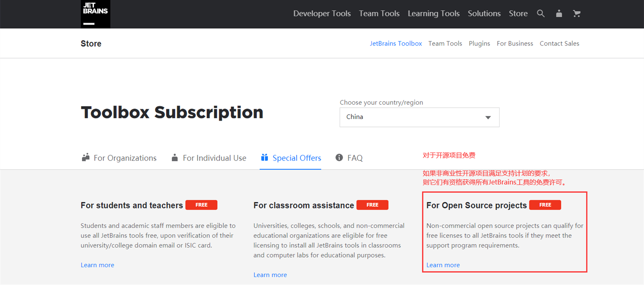644x285 pixels.
Task: Follow Learn more under students and teachers
Action: point(97,265)
